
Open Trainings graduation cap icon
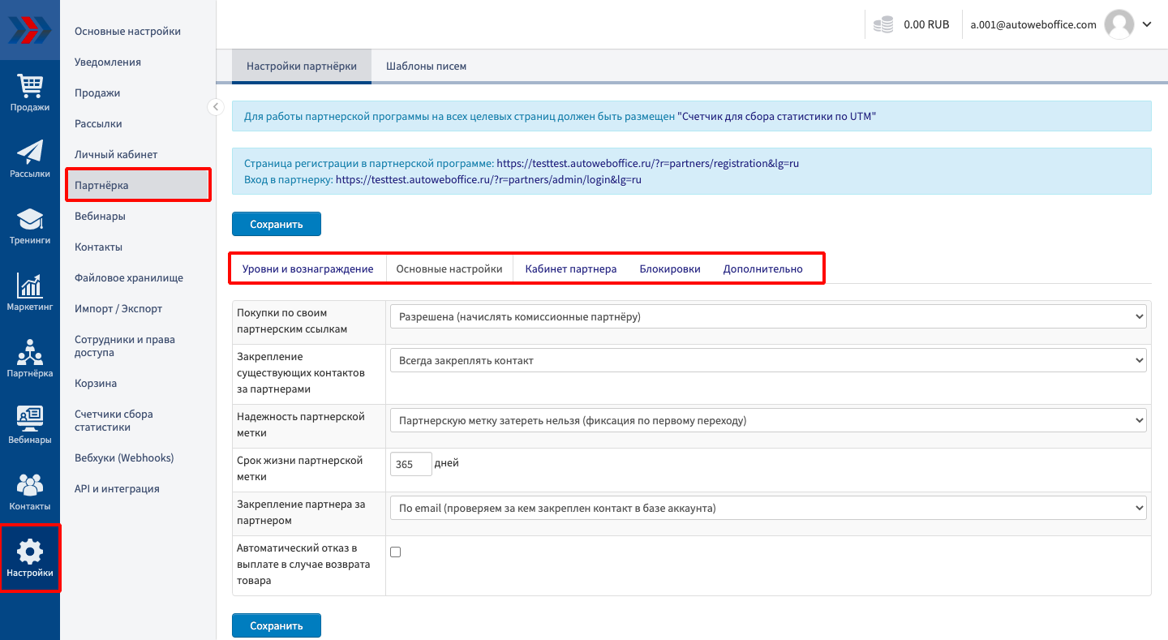tap(30, 220)
